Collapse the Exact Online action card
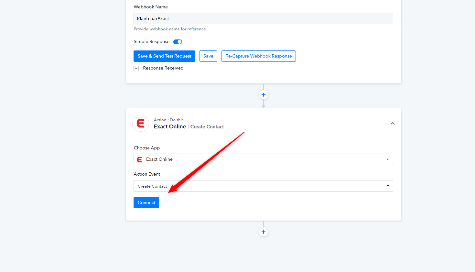Image resolution: width=475 pixels, height=272 pixels. point(393,123)
